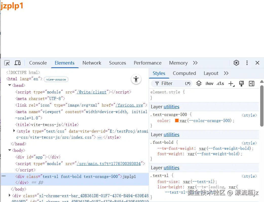Select the html lang="en" node
The width and height of the screenshot is (264, 202).
[x=24, y=79]
